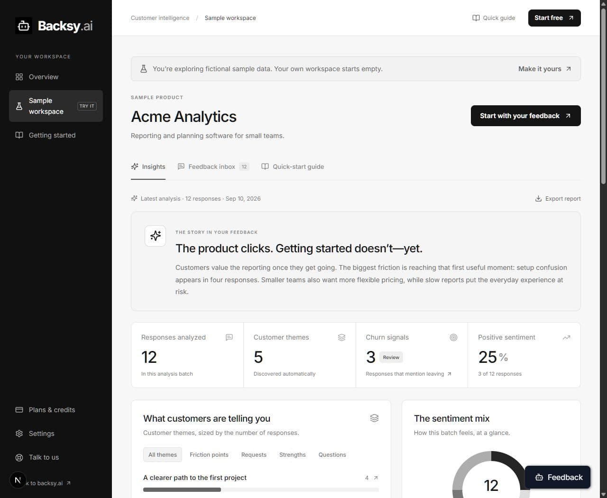Open the Quick guide link

point(494,18)
